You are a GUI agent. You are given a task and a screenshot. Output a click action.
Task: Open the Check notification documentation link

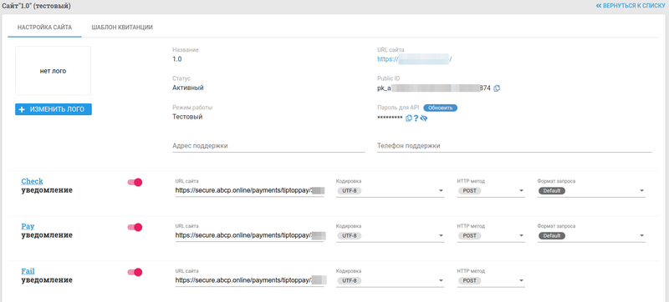pyautogui.click(x=32, y=181)
